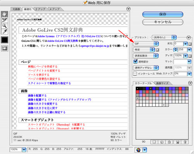
Task: Click the lock color icon
Action: [169, 142]
